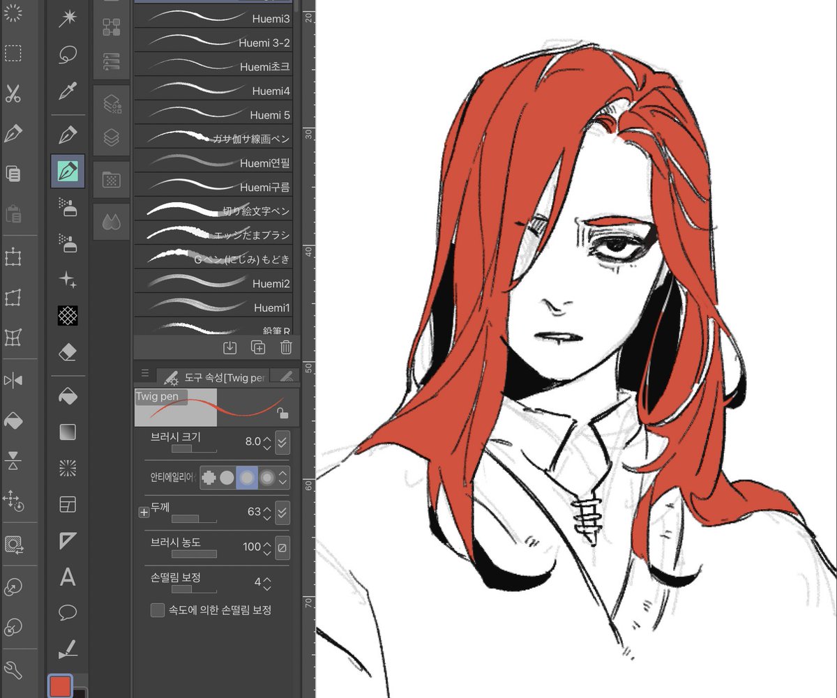Set anti-aliasing to strong (rightmost circle)

click(x=267, y=478)
